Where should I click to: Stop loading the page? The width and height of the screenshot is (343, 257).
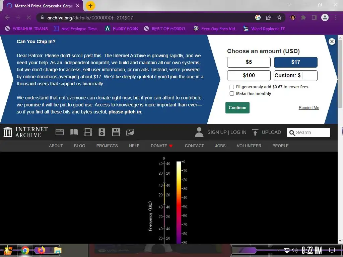(x=29, y=17)
